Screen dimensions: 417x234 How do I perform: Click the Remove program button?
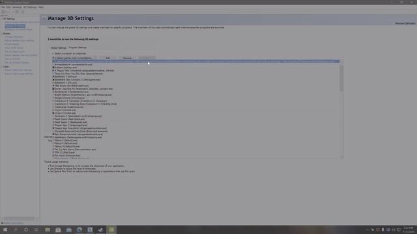(x=127, y=58)
